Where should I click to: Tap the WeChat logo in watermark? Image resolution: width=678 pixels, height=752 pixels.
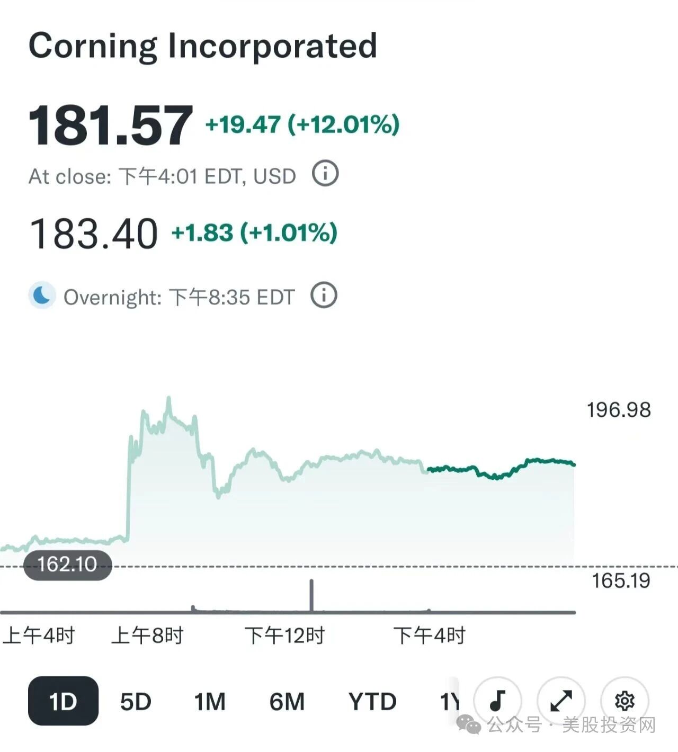coord(470,724)
